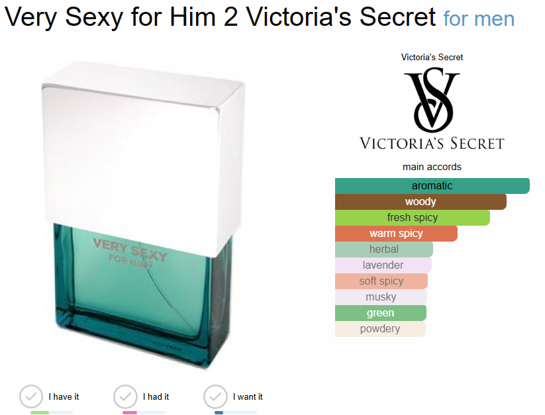
Task: Select the herbal accord bar
Action: pyautogui.click(x=384, y=250)
